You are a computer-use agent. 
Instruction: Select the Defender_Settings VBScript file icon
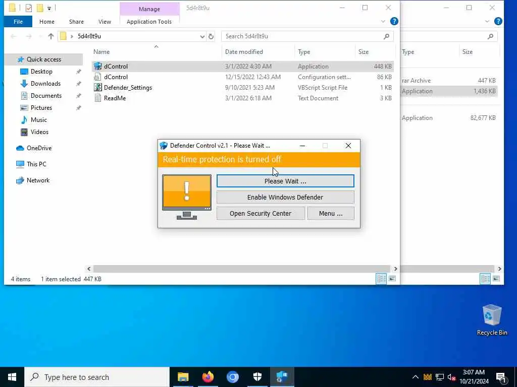click(x=97, y=87)
